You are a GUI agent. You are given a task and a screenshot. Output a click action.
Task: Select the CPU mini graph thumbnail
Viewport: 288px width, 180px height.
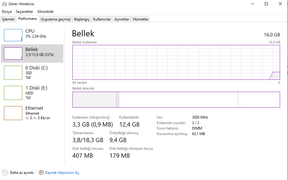coord(13,35)
